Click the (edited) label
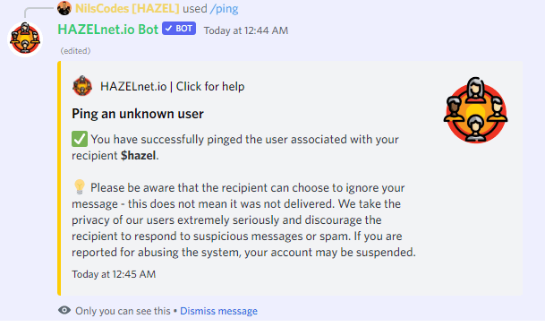 point(75,51)
